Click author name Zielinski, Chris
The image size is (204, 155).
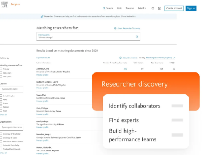click(x=42, y=69)
